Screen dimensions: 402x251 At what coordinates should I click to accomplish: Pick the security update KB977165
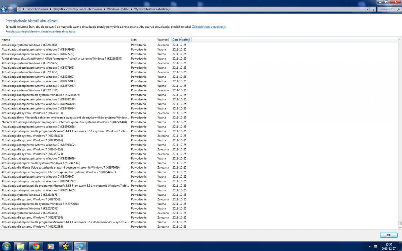pos(96,68)
